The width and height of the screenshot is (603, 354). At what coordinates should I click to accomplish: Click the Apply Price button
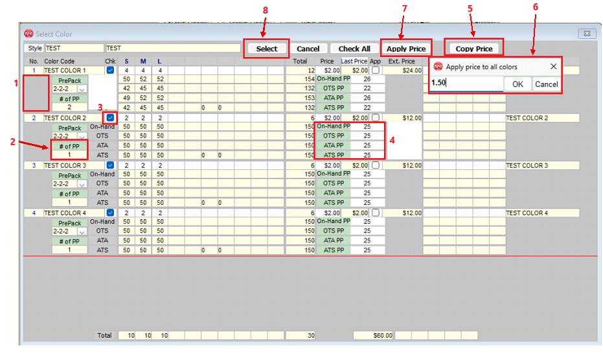(406, 49)
